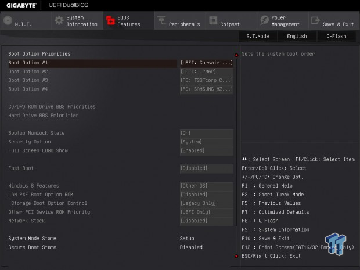Click the F10 Save & Exit help line
Screen dimensions: 360x270
(265, 239)
